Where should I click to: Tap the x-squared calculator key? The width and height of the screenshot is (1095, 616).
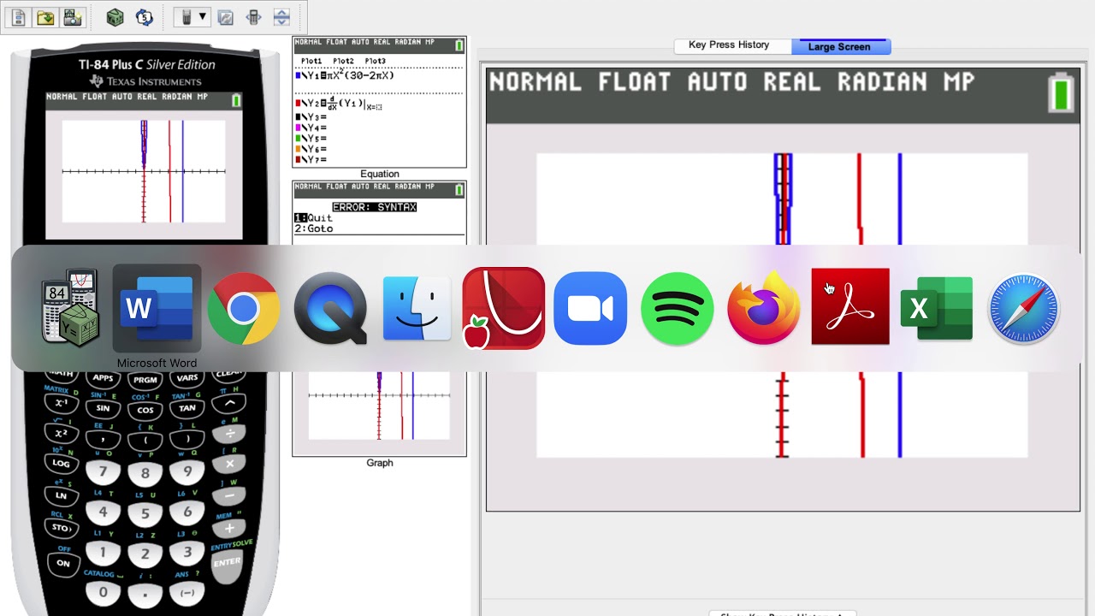62,434
